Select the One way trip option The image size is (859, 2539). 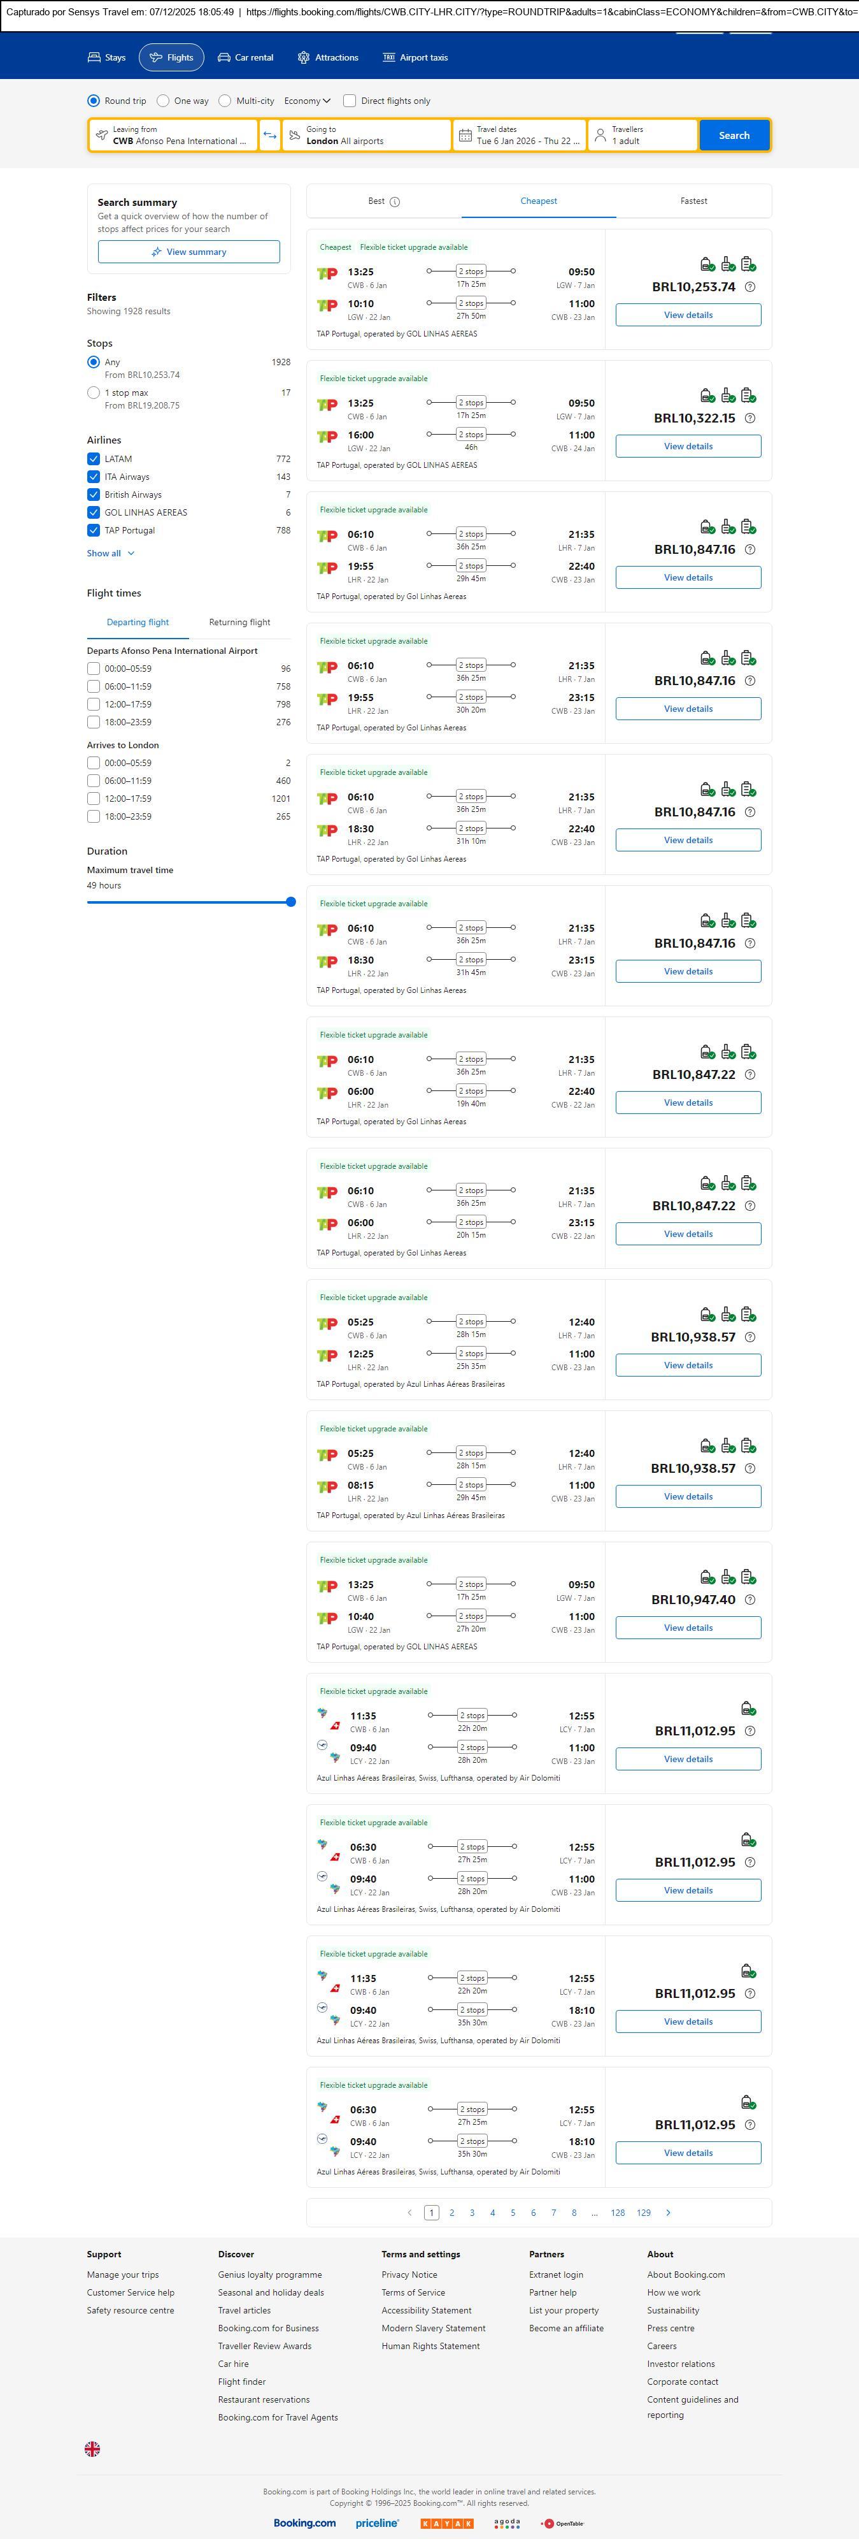(x=164, y=101)
